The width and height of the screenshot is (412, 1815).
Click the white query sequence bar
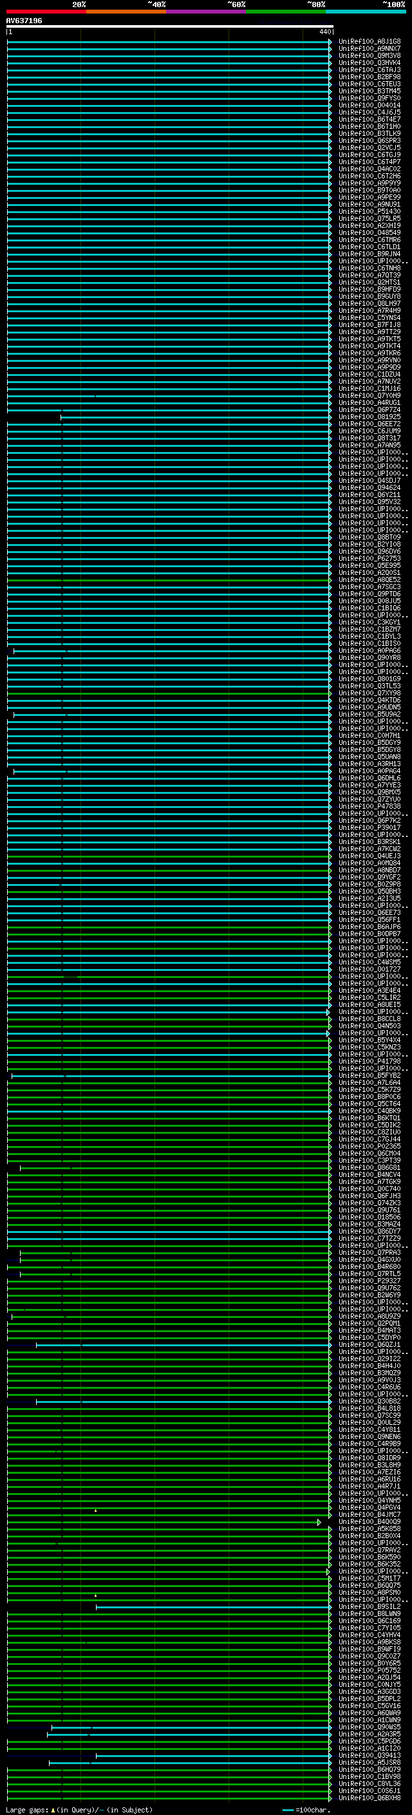[170, 26]
